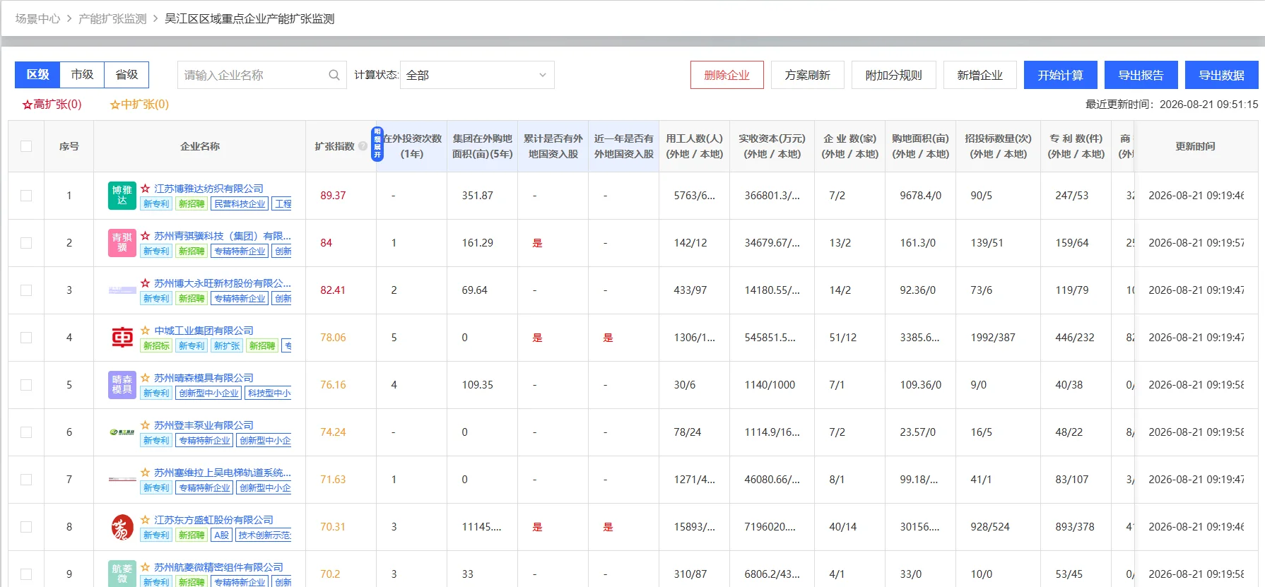Viewport: 1265px width, 587px height.
Task: Click the star icon for 苏州航菱微精密组件有限公司
Action: (145, 567)
